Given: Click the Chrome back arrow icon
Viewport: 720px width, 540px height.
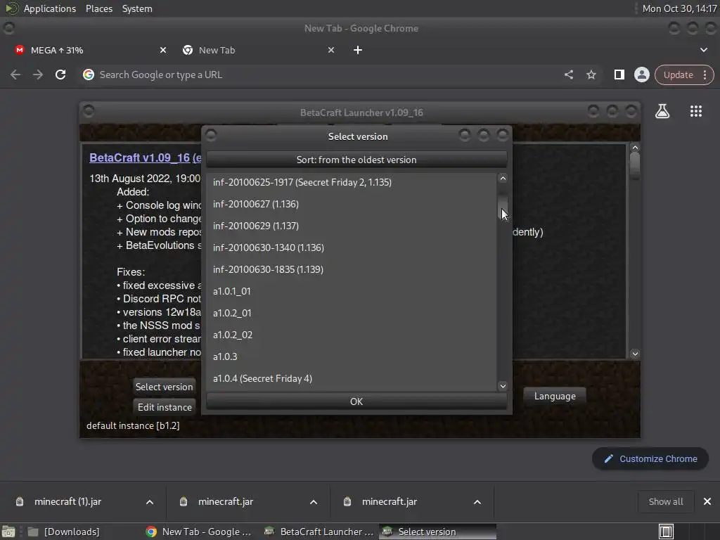Looking at the screenshot, I should click(x=15, y=75).
